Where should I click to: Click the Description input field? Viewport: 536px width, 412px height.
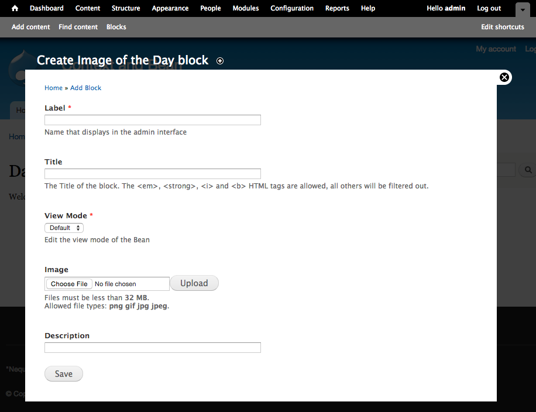(152, 347)
